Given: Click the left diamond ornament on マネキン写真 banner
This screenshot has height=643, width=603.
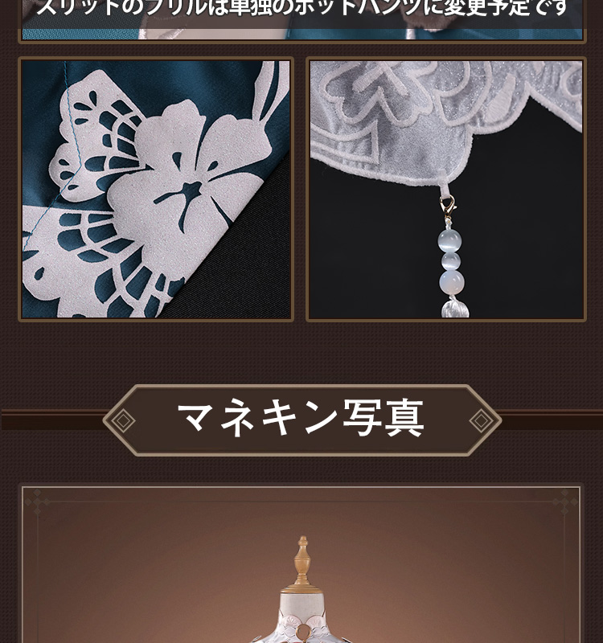Looking at the screenshot, I should pos(123,420).
